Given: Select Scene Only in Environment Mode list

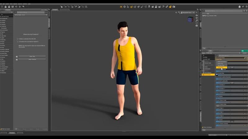Looking at the screenshot, I should click(x=221, y=67).
